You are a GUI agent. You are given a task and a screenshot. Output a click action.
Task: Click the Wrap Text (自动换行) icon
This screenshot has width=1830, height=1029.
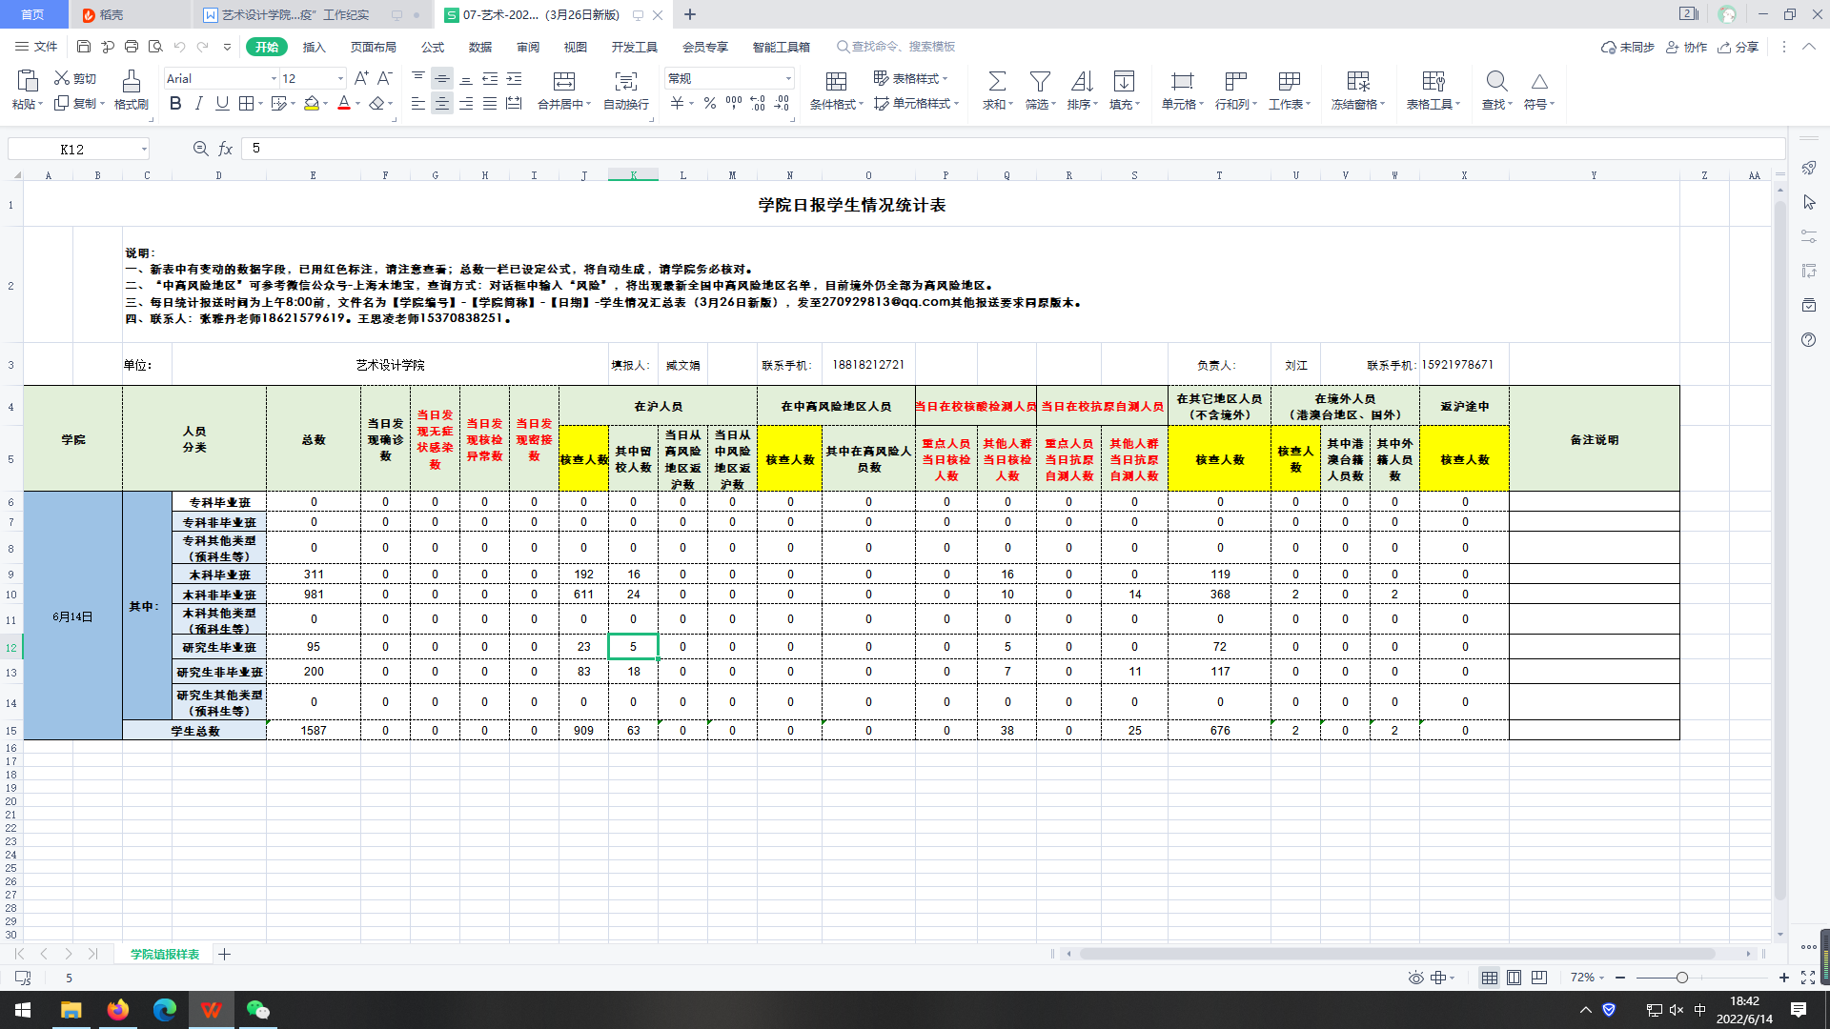(x=625, y=82)
